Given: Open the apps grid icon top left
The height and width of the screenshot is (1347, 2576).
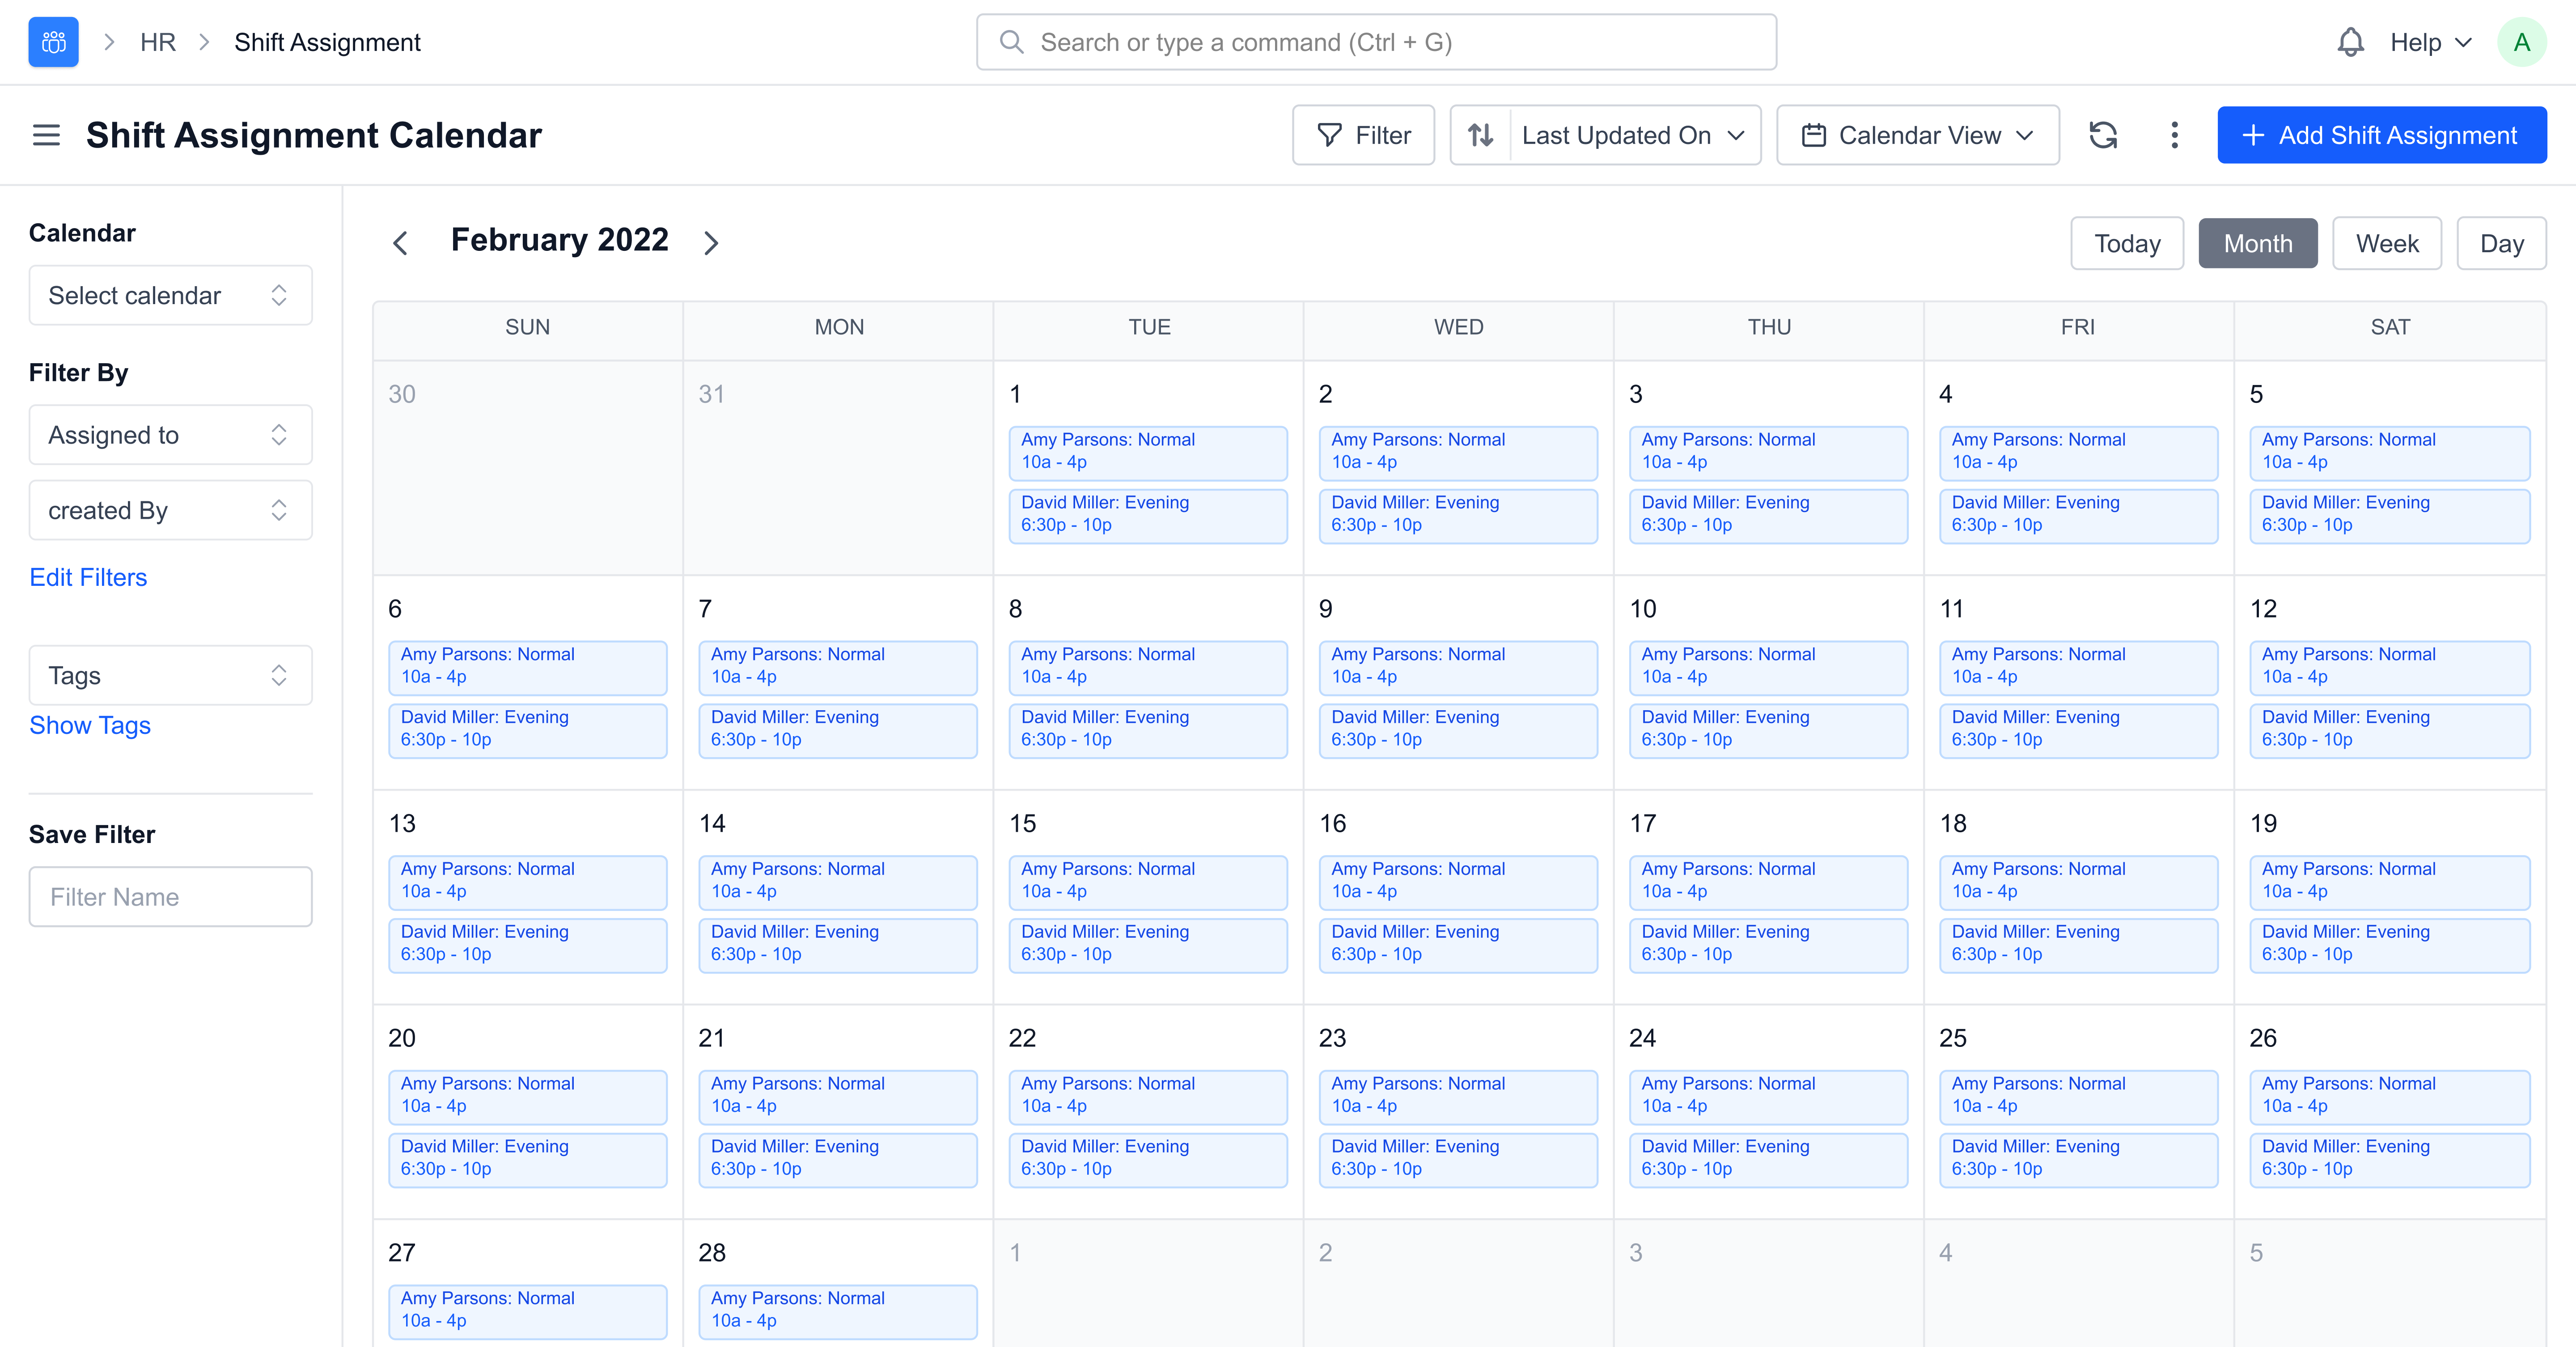Looking at the screenshot, I should tap(53, 41).
